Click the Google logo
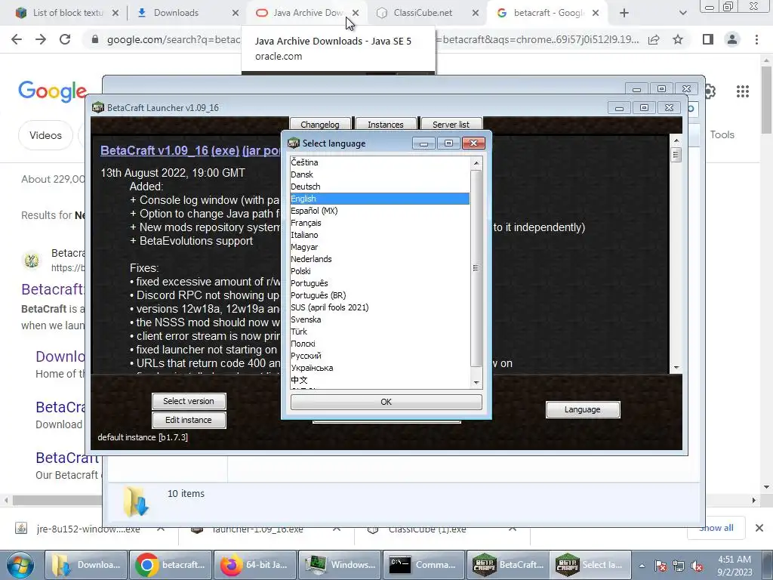This screenshot has height=580, width=773. click(53, 91)
